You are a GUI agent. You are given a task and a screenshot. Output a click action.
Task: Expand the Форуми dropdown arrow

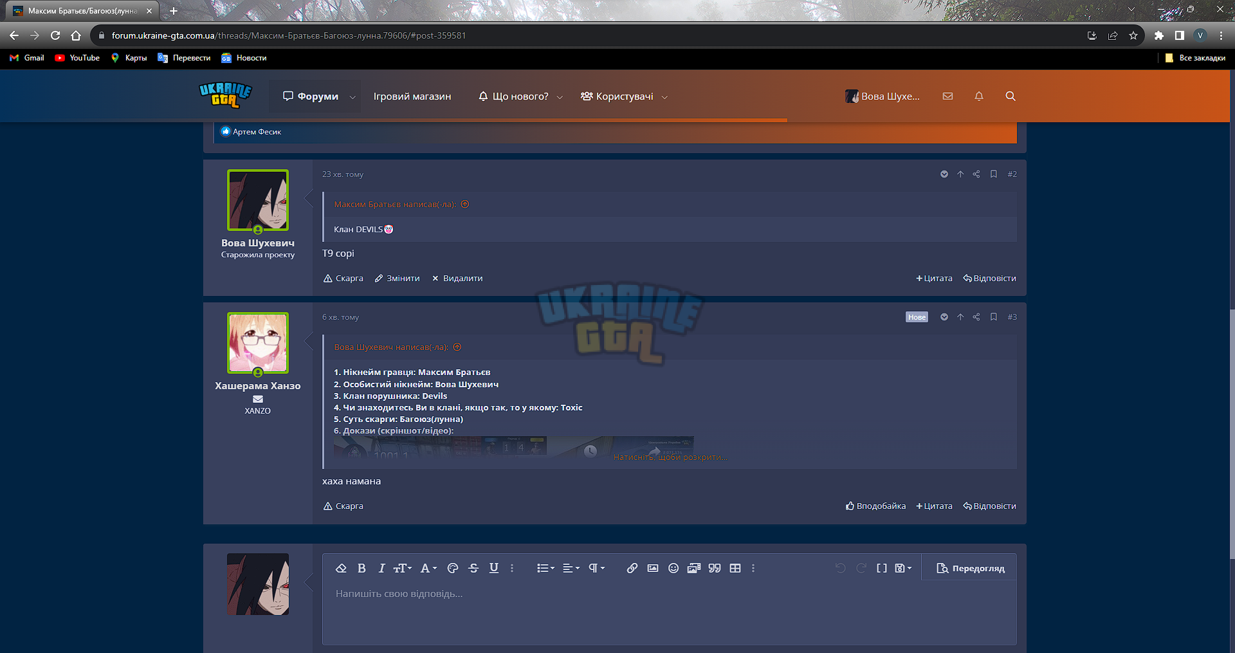pyautogui.click(x=352, y=97)
